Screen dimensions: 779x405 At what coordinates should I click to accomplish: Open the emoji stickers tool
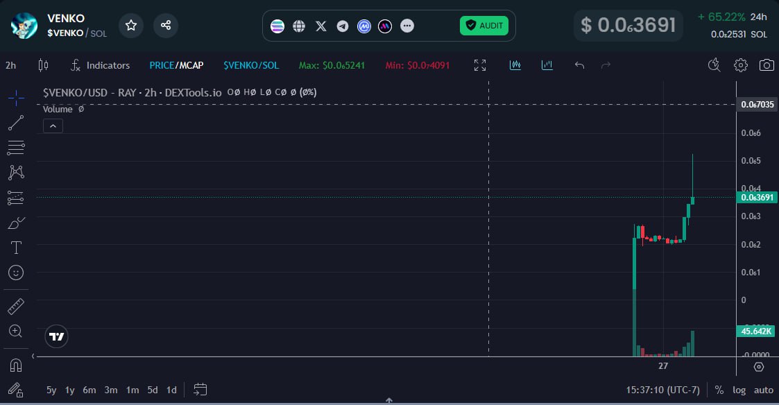click(15, 272)
